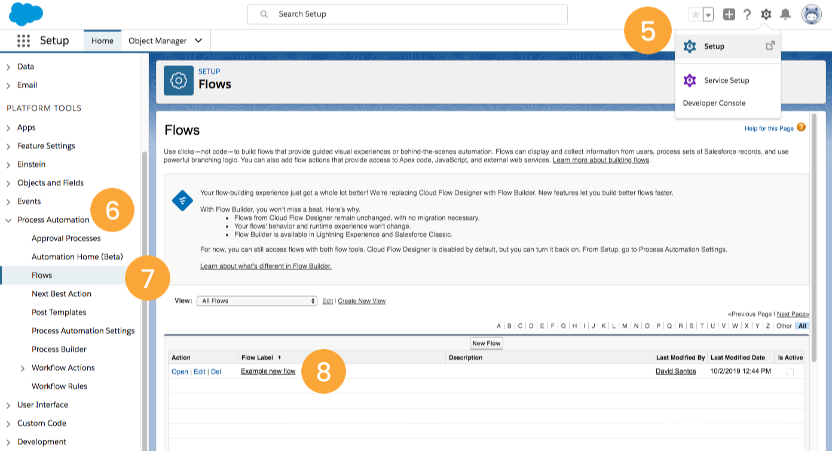Click the Help for this Page icon
This screenshot has height=451, width=832.
pyautogui.click(x=801, y=127)
